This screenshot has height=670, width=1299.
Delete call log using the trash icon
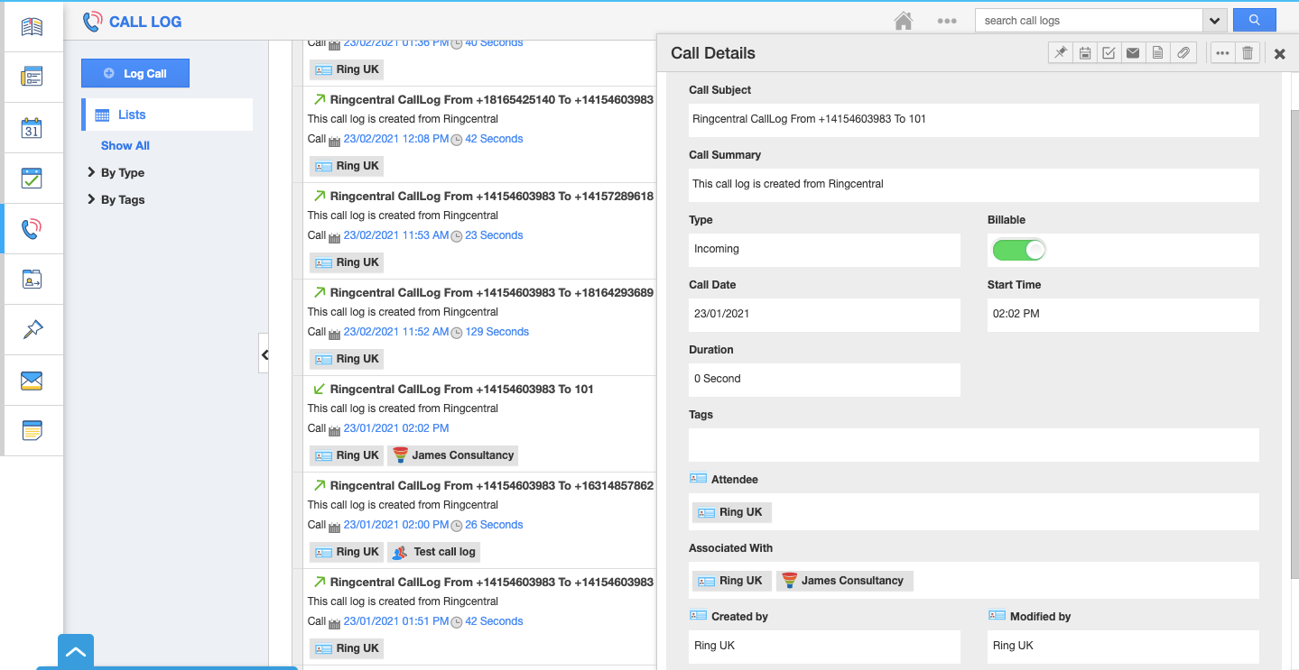(1248, 53)
